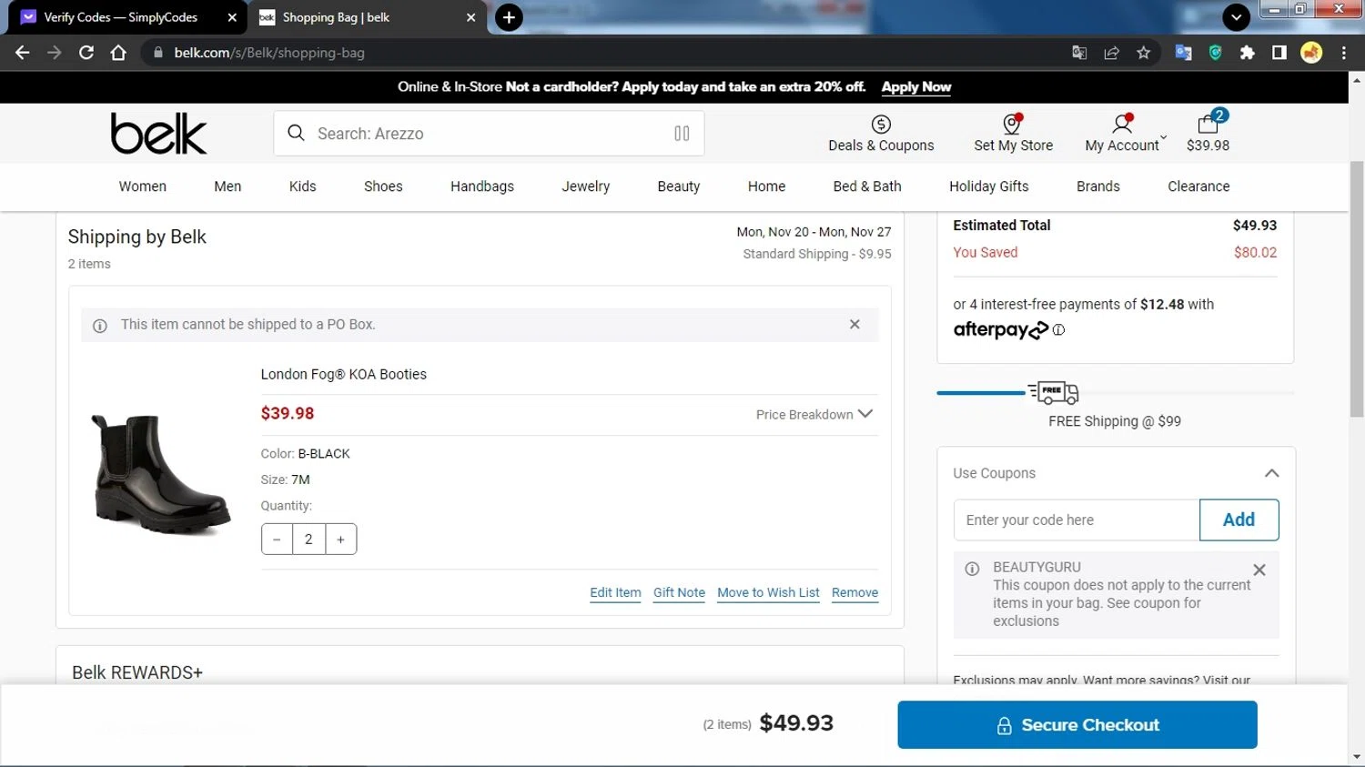Open the Clearance menu
The height and width of the screenshot is (767, 1365).
click(x=1198, y=187)
